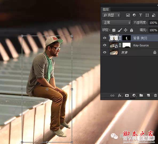Filter layers by type (T) icon
Viewport: 158px width, 144px height.
pos(141,15)
